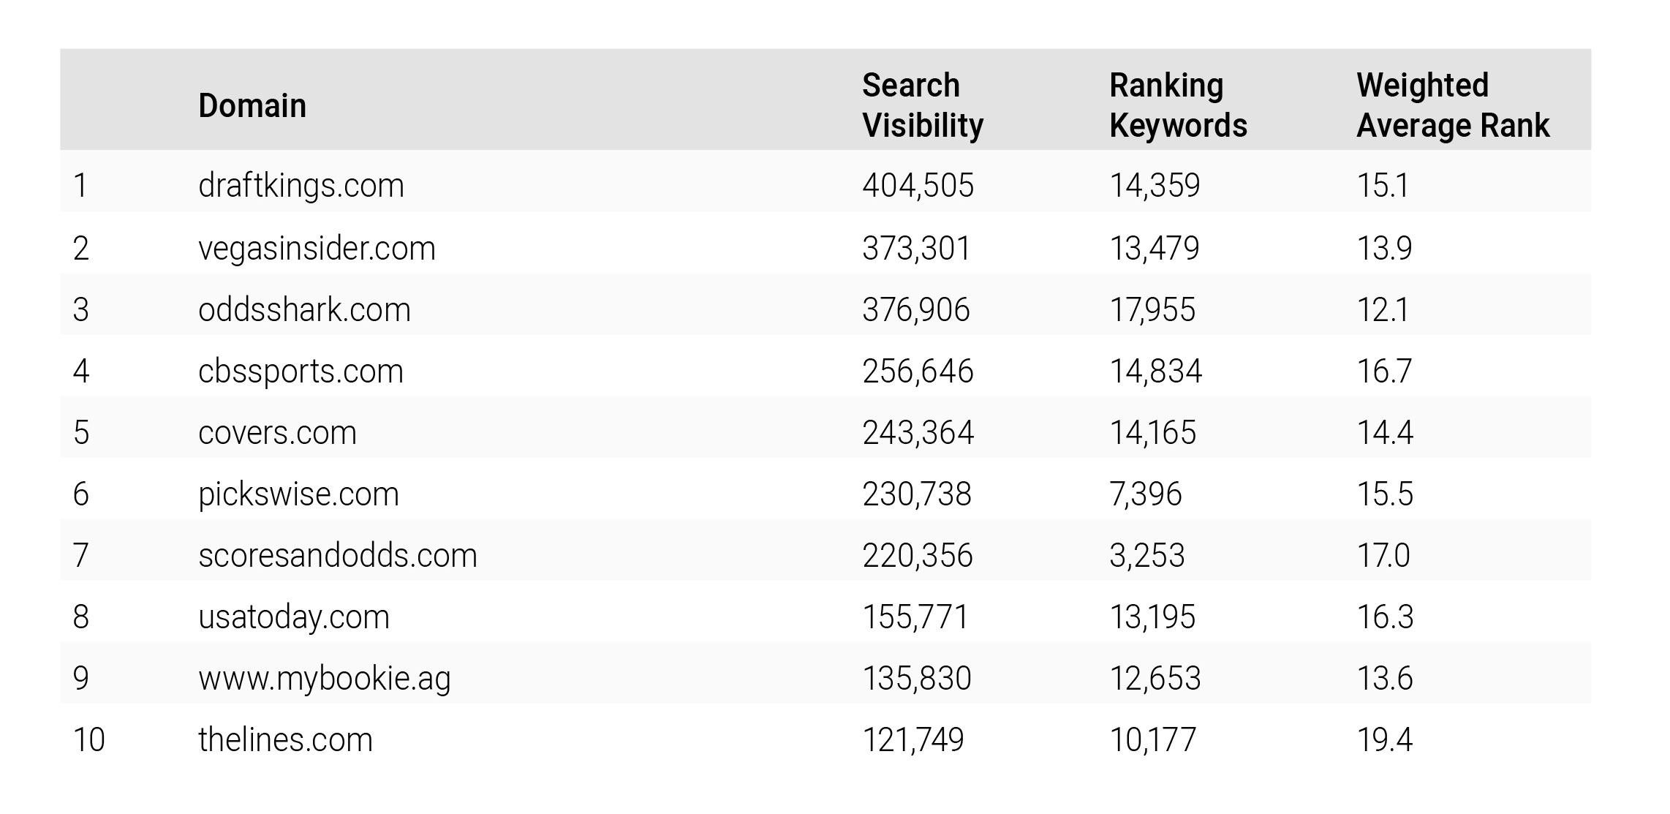
Task: Click the Ranking Keywords header
Action: [1178, 105]
